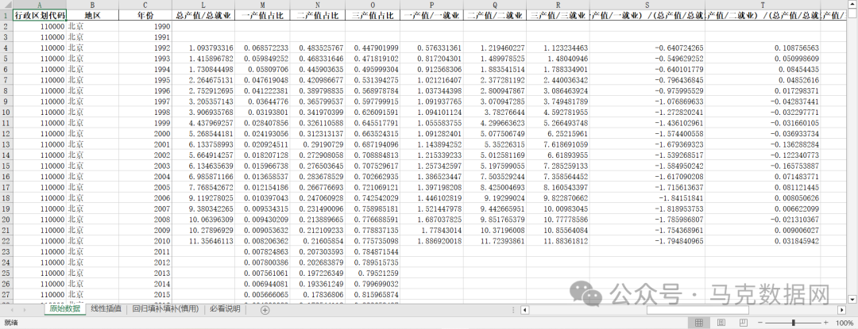
Task: Click the 100% zoom level
Action: coord(844,323)
